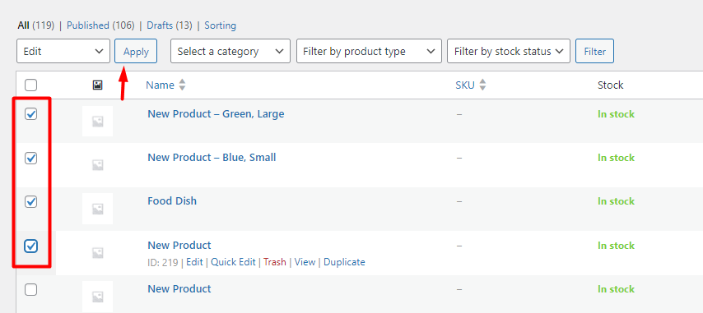
Task: Click the Green, Large product placeholder thumbnail
Action: coord(97,122)
